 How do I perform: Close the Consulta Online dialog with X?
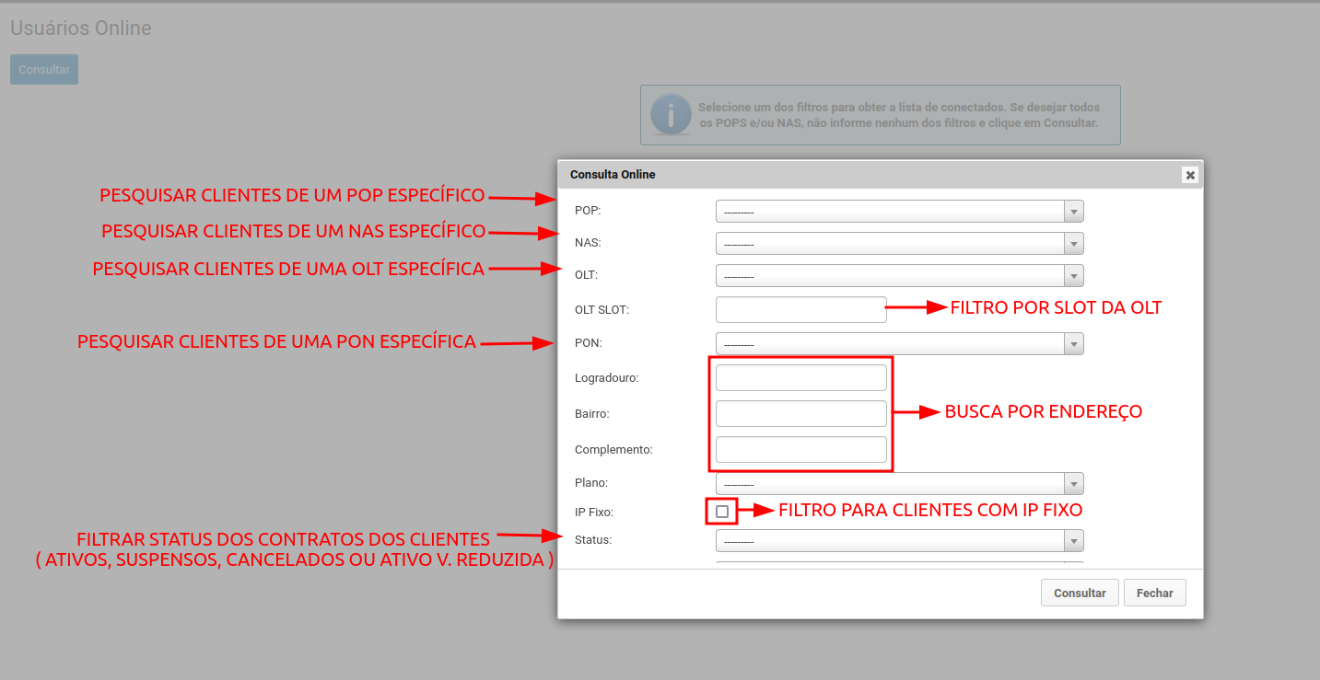click(x=1189, y=175)
